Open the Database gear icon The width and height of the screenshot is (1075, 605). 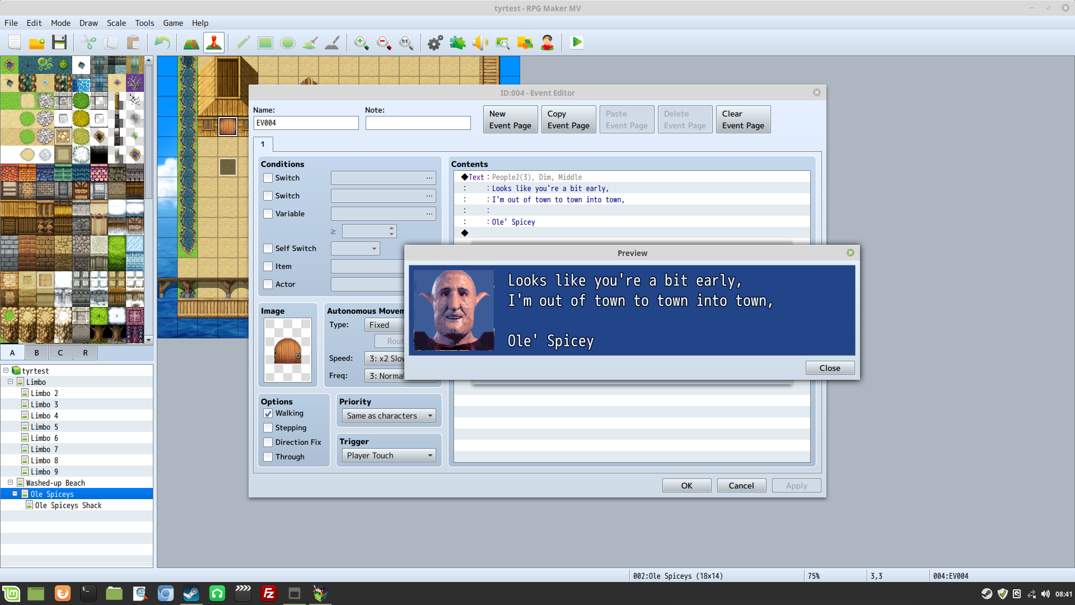435,43
